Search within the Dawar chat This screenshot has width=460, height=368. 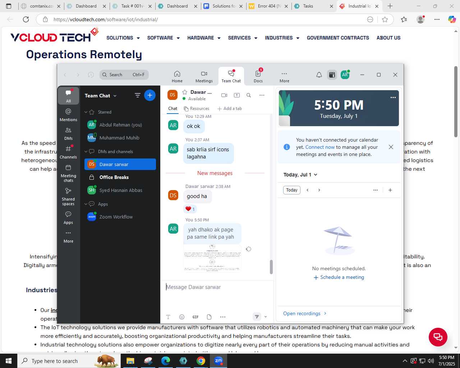point(249,95)
